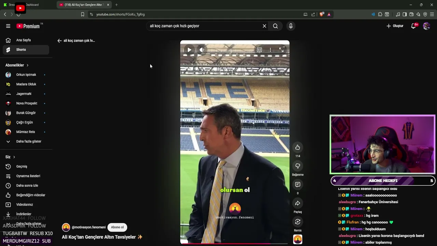
Task: Go back in the browser
Action: click(5, 14)
